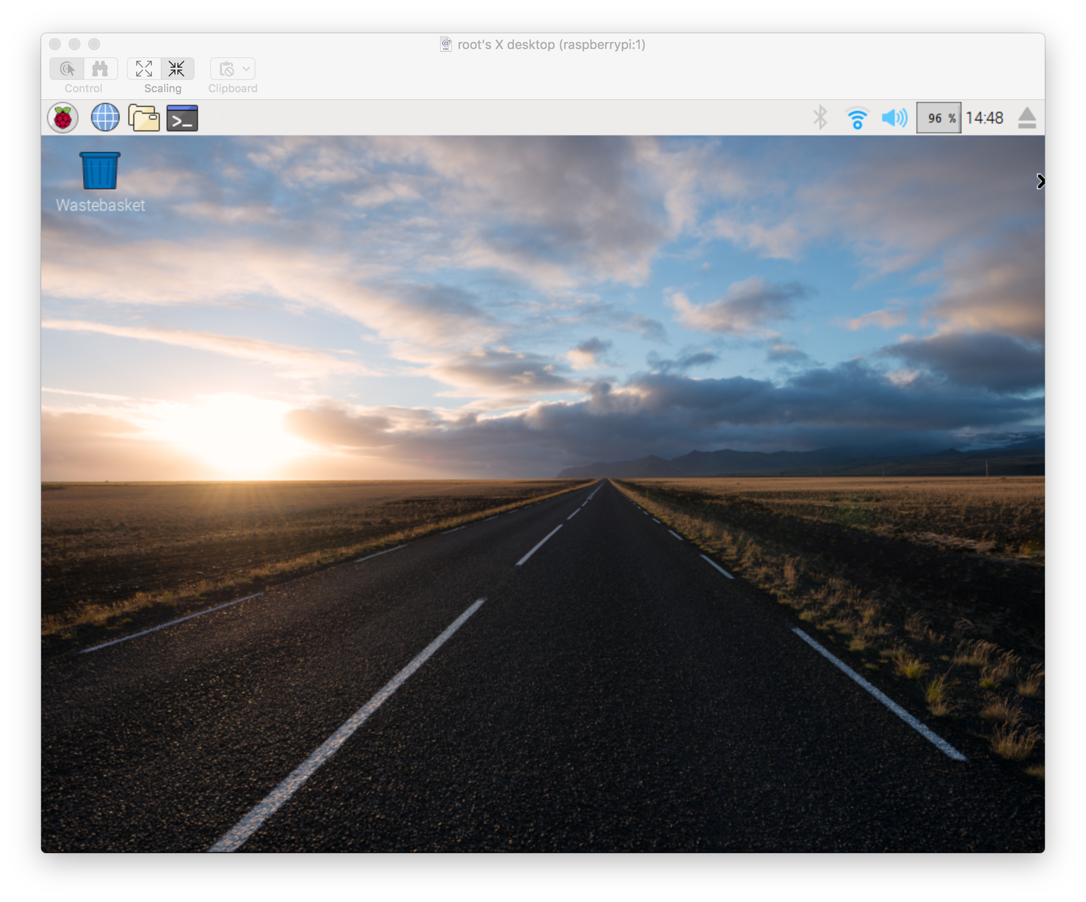The width and height of the screenshot is (1086, 902).
Task: Launch the web browser globe icon
Action: (x=105, y=117)
